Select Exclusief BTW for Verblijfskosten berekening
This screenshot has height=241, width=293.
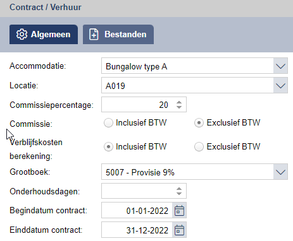199,147
